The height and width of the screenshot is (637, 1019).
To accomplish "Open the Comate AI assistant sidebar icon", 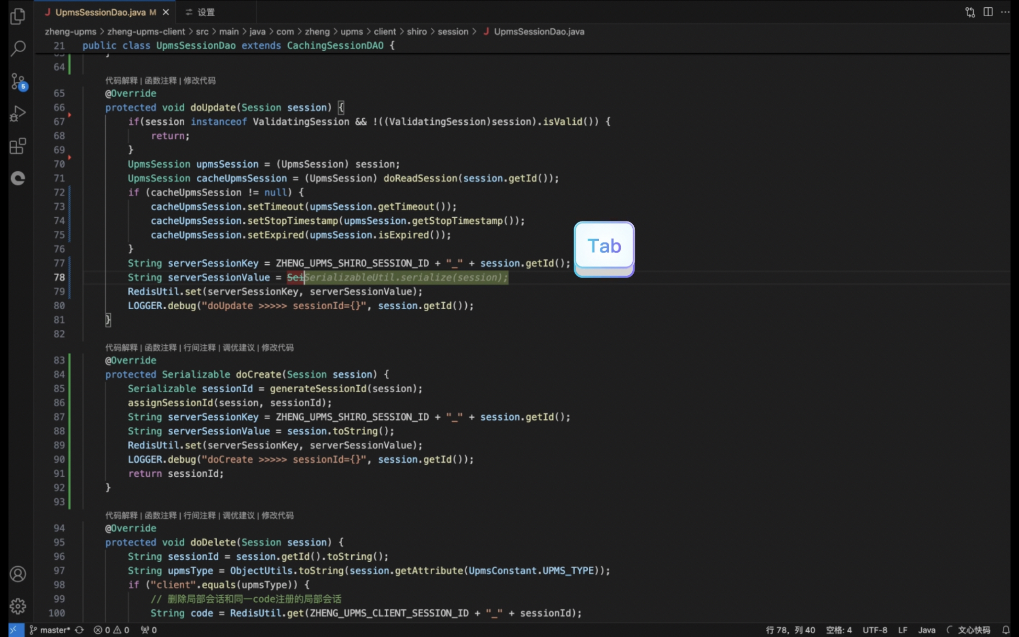I will tap(18, 179).
